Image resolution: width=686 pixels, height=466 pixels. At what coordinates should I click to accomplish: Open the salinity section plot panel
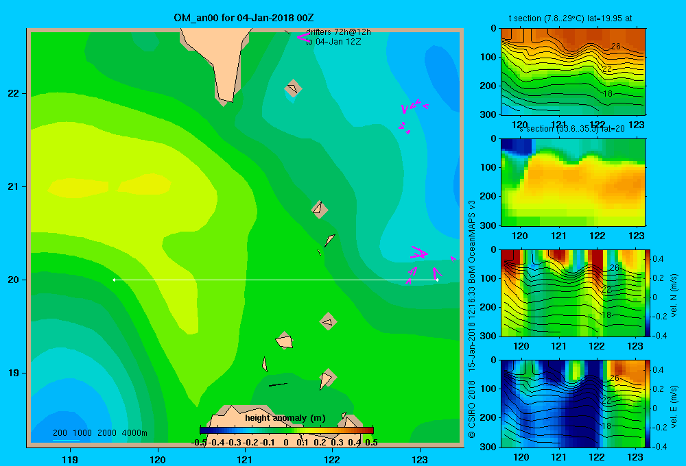[573, 182]
